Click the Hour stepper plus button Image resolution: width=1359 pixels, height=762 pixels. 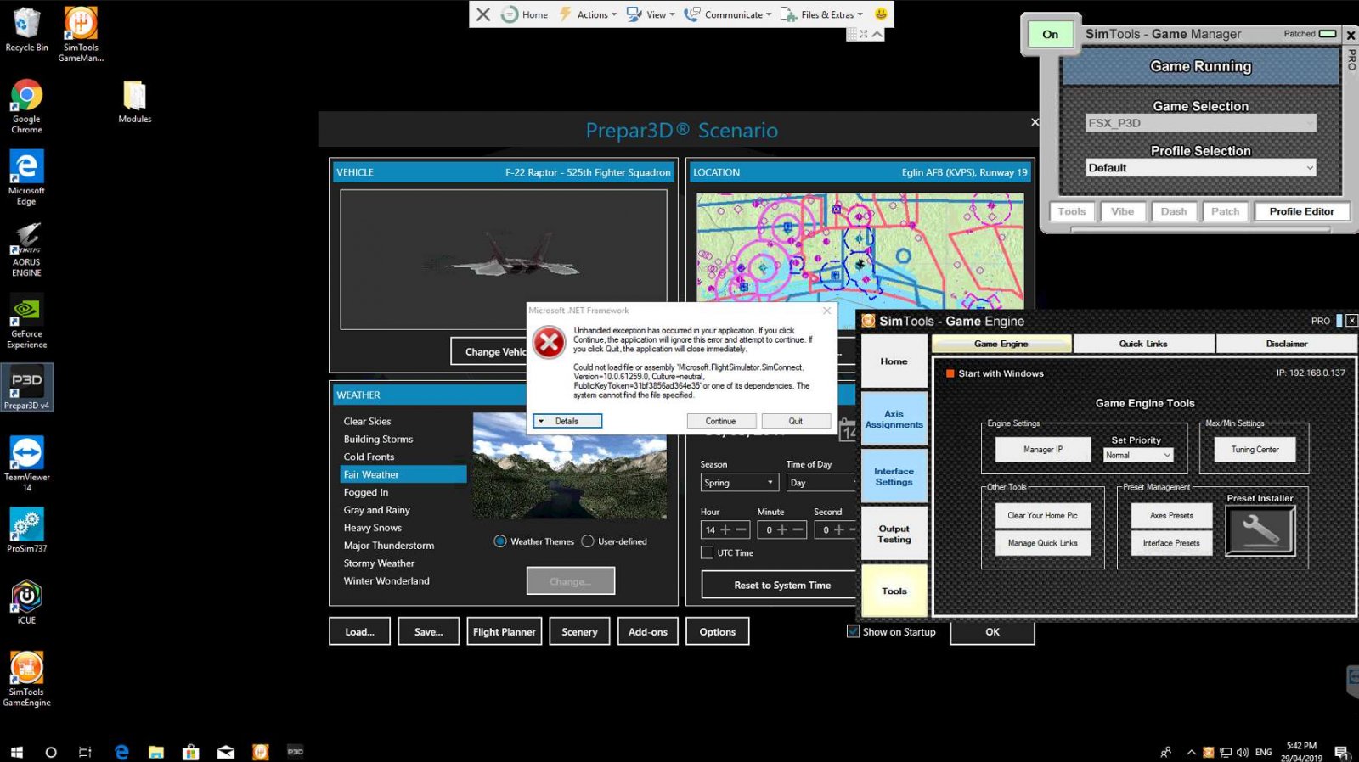pyautogui.click(x=725, y=529)
